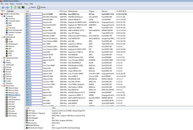Image resolution: width=193 pixels, height=130 pixels.
Task: Select the DMI tree icon
Action: (x=7, y=23)
